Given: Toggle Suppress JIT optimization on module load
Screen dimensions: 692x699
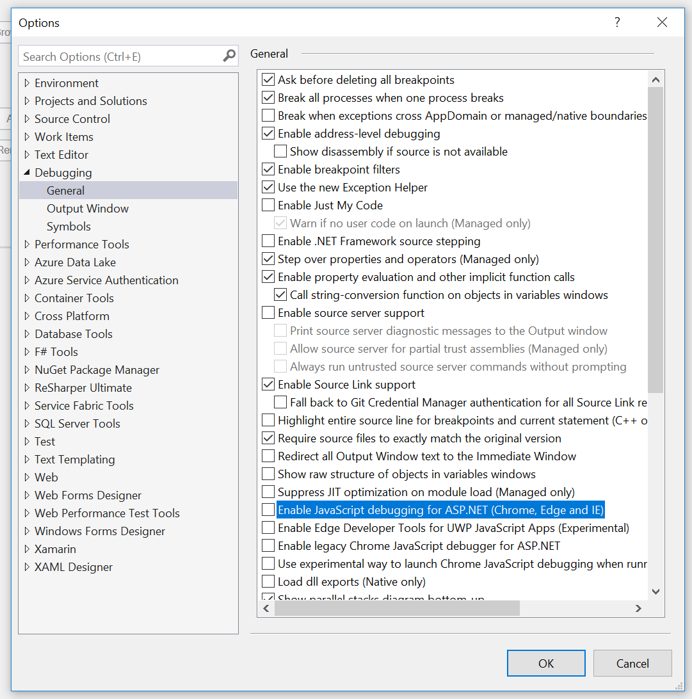Looking at the screenshot, I should click(268, 492).
